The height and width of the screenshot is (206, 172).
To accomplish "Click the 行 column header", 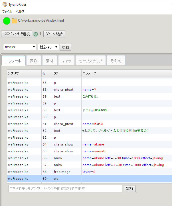I will point(47,73).
